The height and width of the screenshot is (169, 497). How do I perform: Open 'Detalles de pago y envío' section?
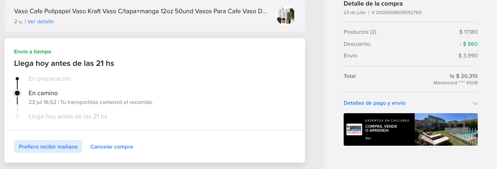tap(375, 103)
